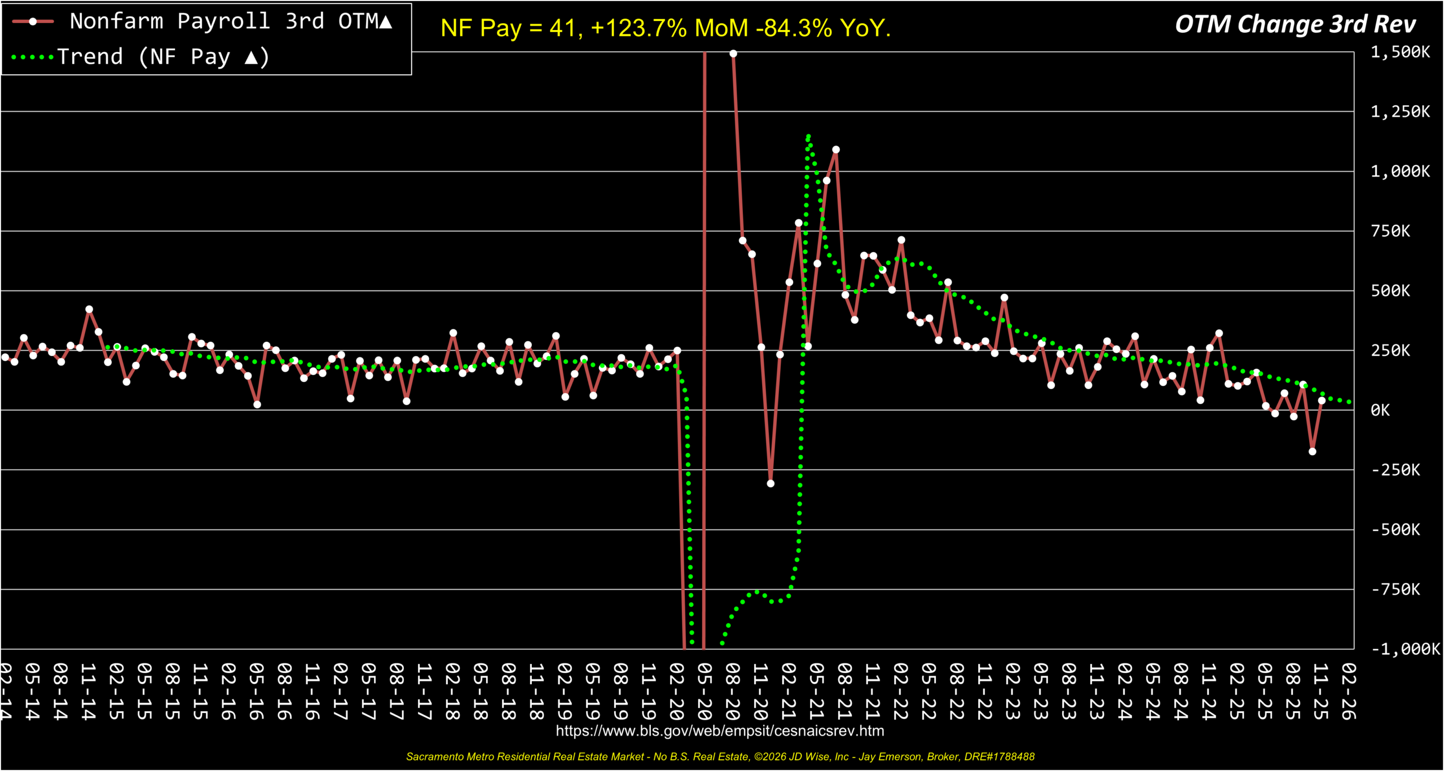This screenshot has width=1444, height=771.
Task: Click the Nonfarm Payroll 3rd OTM legend entry
Action: tap(230, 21)
